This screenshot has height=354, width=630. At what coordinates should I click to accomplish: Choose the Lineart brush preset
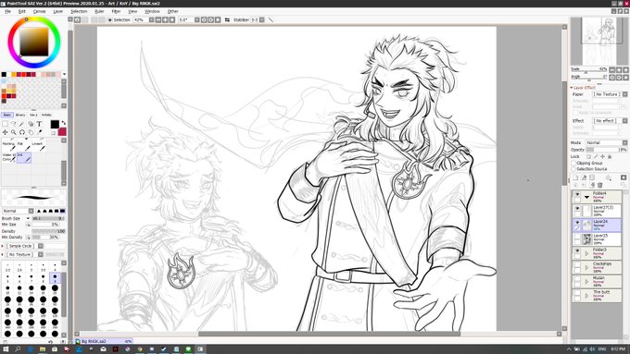click(39, 146)
